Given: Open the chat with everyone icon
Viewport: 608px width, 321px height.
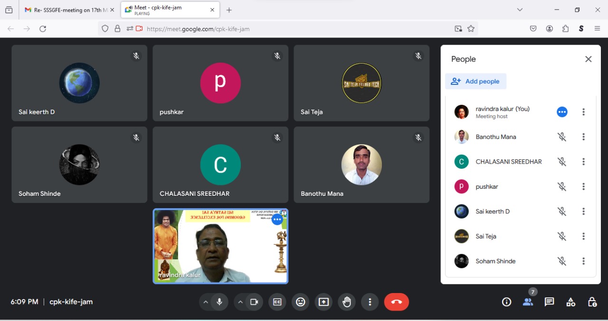Looking at the screenshot, I should (x=549, y=302).
